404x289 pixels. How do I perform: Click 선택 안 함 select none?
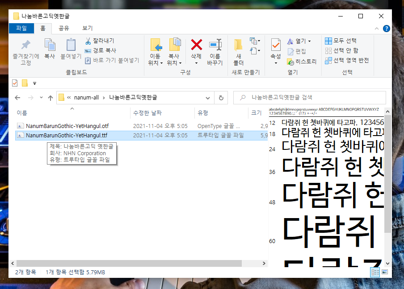coord(341,50)
